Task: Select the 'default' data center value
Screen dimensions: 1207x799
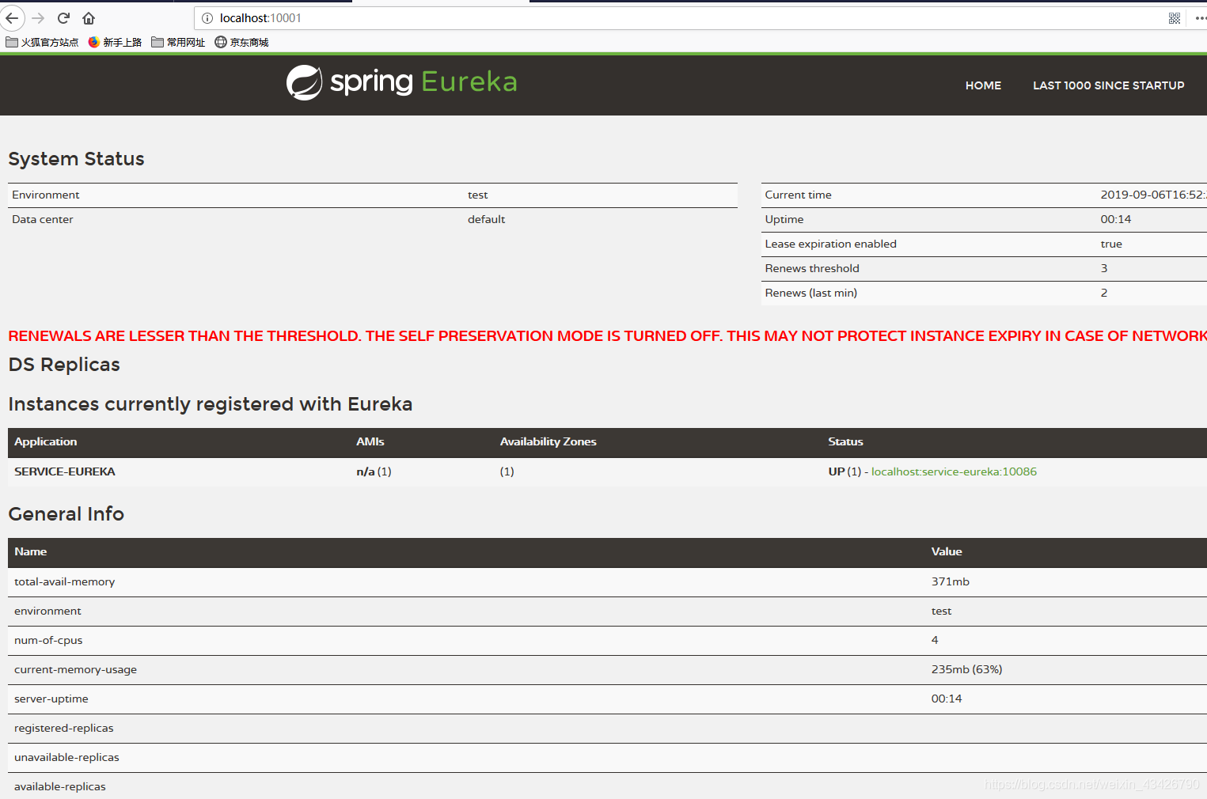Action: [x=486, y=219]
